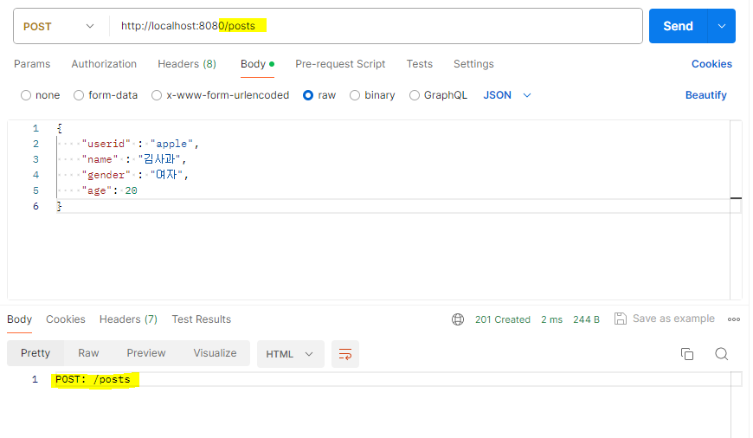
Task: Beautify the JSON body
Action: point(706,95)
